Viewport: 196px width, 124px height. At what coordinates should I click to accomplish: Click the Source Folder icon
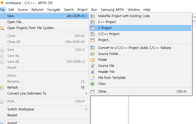tap(93, 54)
